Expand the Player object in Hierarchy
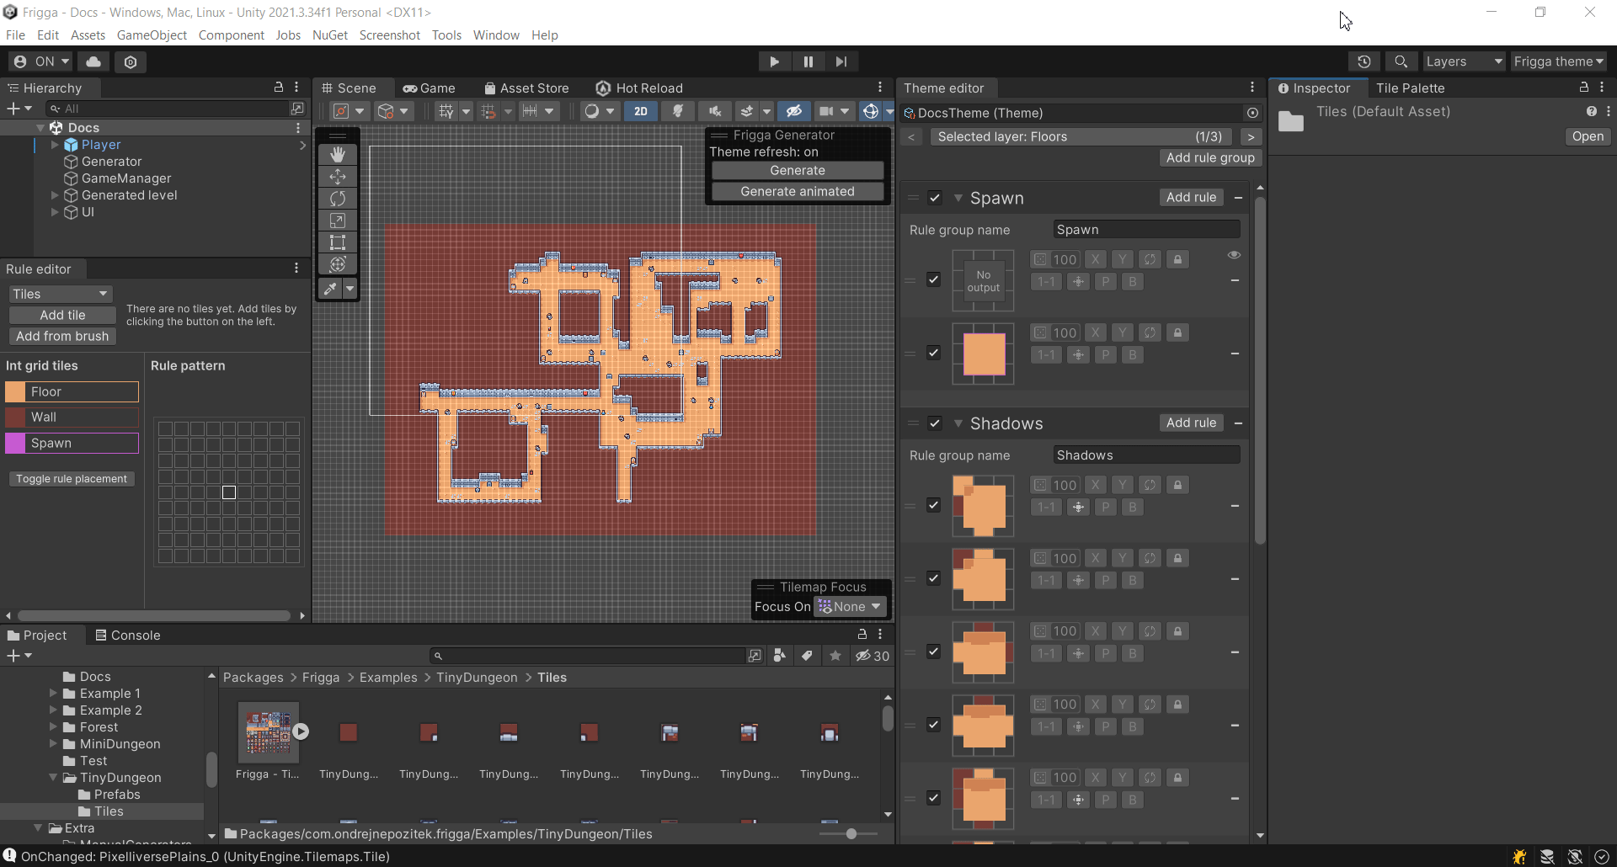The height and width of the screenshot is (867, 1617). coord(55,145)
